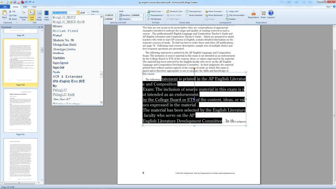The width and height of the screenshot is (336, 189).
Task: Click Move Backward arrangement button
Action: pyautogui.click(x=215, y=15)
